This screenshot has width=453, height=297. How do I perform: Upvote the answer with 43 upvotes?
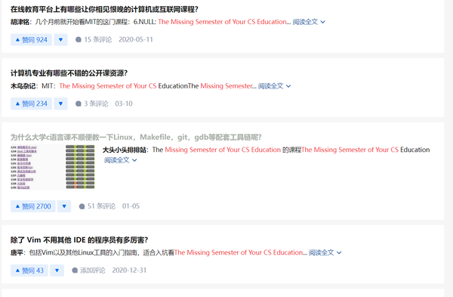29,271
